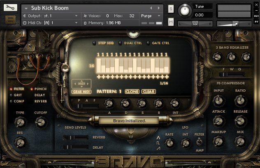Toggle the AUX sends button
Screen dimensions: 260x168
click(x=256, y=16)
